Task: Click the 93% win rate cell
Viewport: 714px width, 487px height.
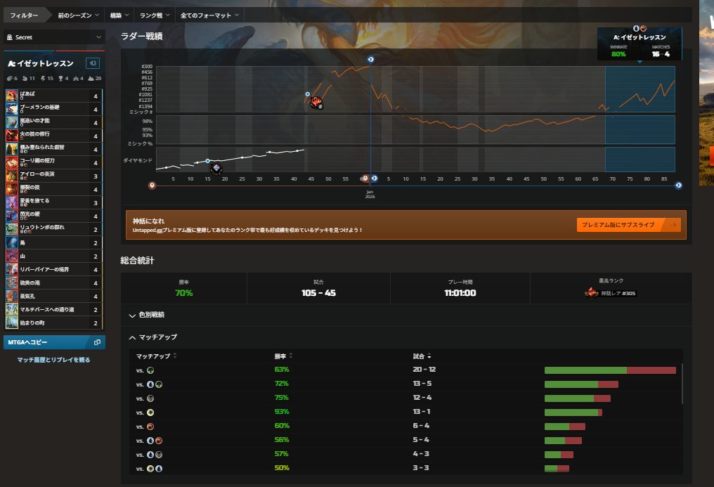Action: [x=282, y=412]
